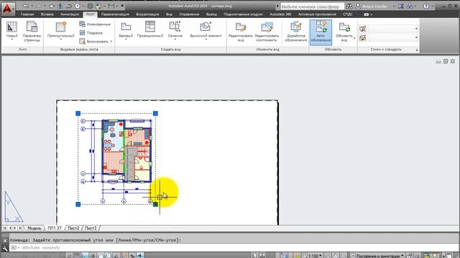Click the top-left viewport grip
Image resolution: width=460 pixels, height=258 pixels.
tap(78, 113)
